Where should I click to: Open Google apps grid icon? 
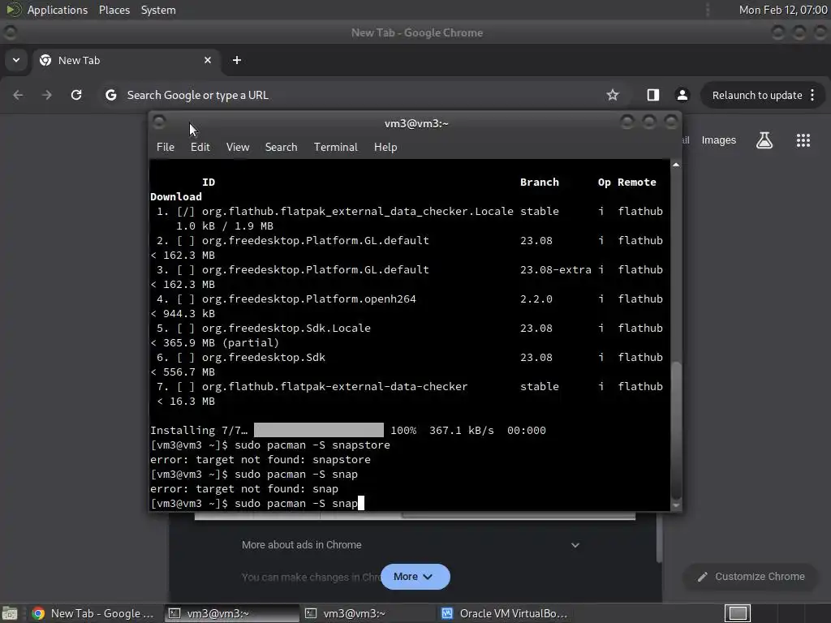[x=803, y=140]
